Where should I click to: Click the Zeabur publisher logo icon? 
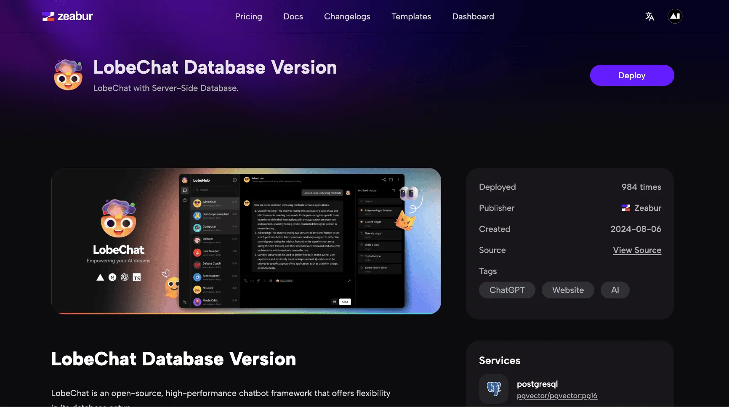[x=626, y=208]
